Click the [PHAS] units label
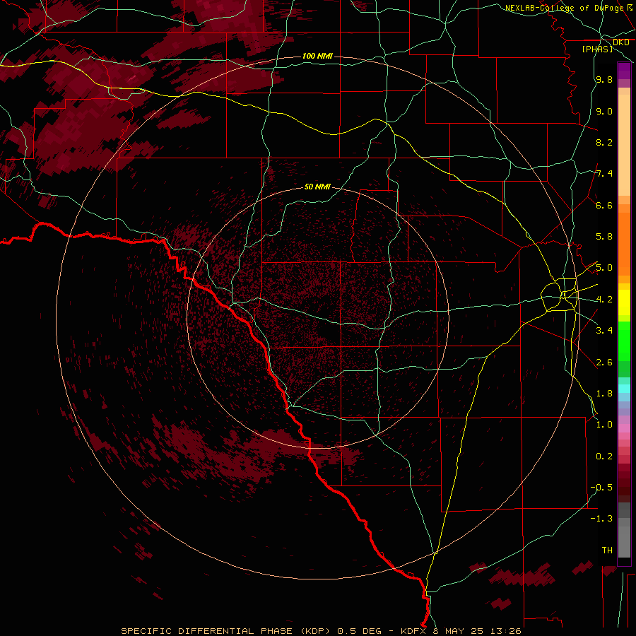Image resolution: width=636 pixels, height=636 pixels. (597, 49)
